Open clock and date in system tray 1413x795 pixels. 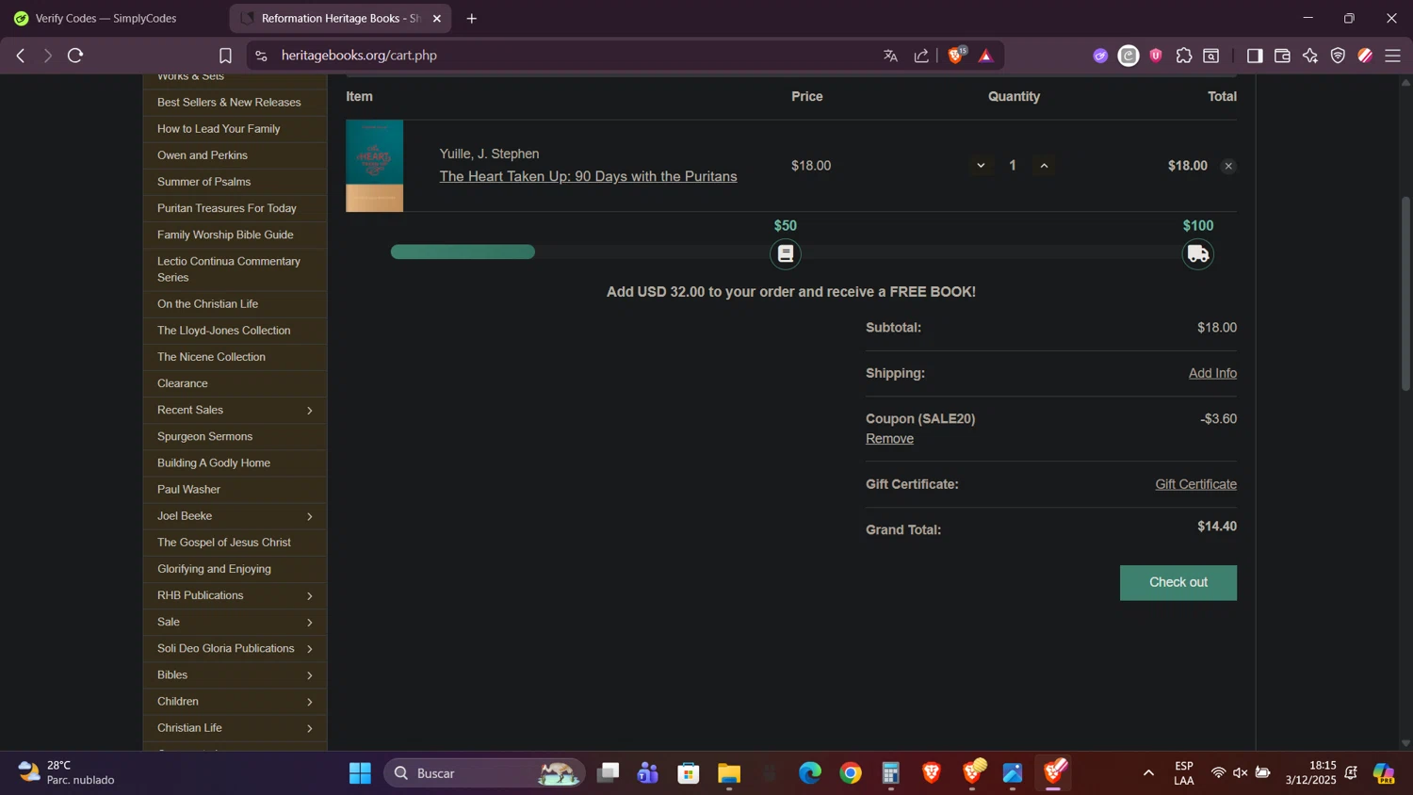pos(1310,773)
